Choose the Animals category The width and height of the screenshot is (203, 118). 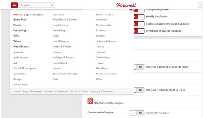tap(18, 52)
